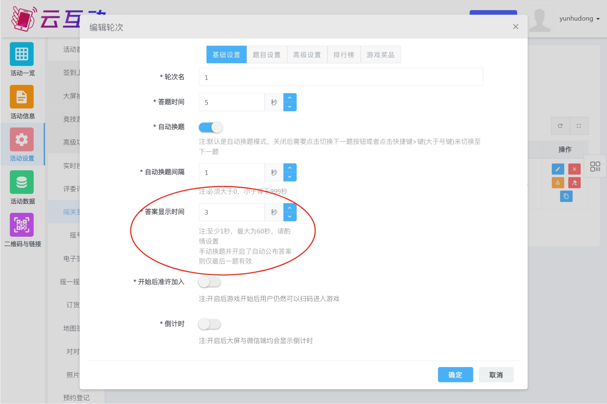Increase 自动换题间隔 with up arrow
Screen dimensions: 607x404
[290, 168]
